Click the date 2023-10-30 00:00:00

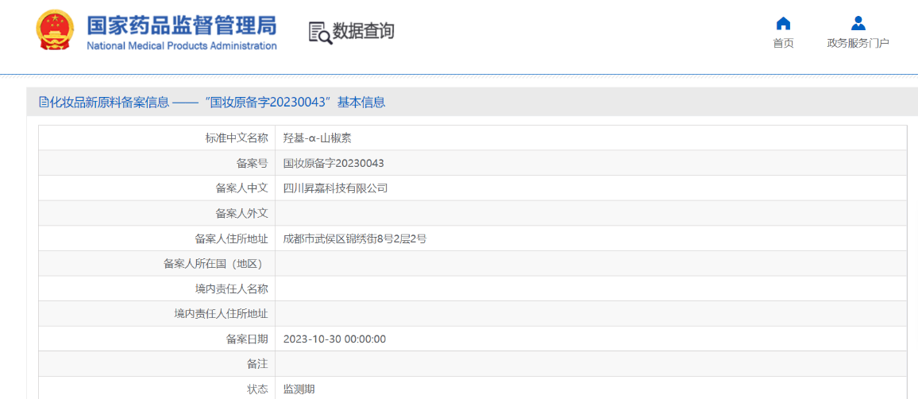tap(334, 339)
